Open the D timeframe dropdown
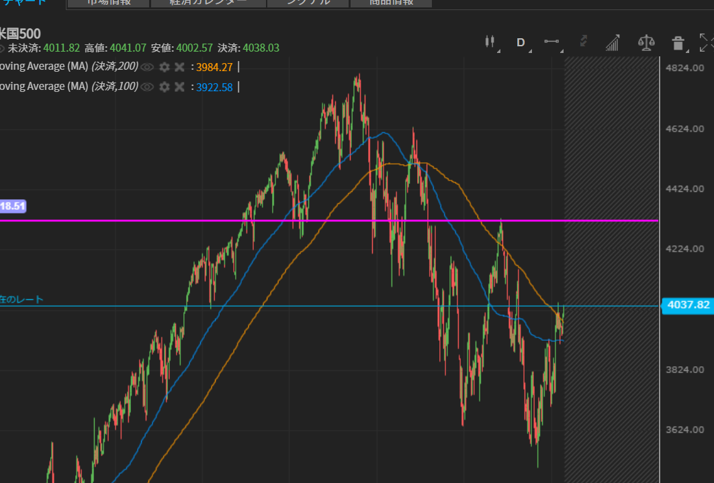Image resolution: width=714 pixels, height=483 pixels. coord(521,42)
